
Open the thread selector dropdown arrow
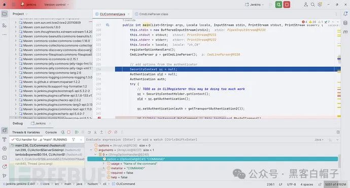[x=81, y=139]
